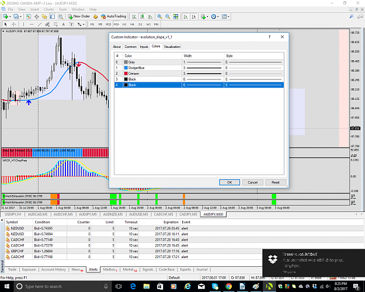Select the Fibonacci Retracement tool
The width and height of the screenshot is (365, 292).
click(55, 24)
